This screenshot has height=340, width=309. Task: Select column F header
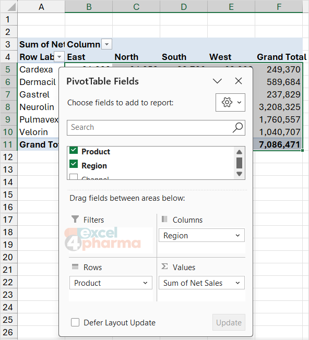[279, 6]
